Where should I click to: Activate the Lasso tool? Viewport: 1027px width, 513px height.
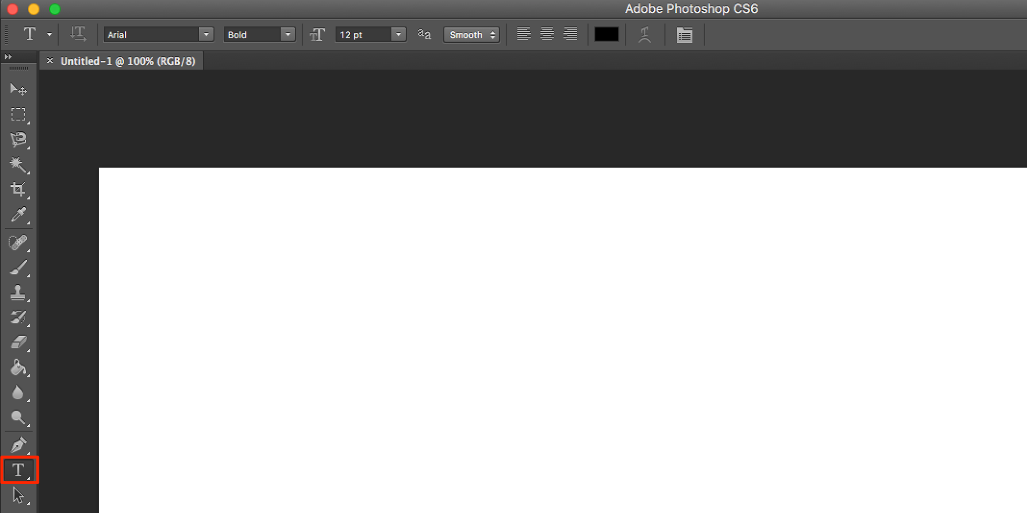[x=18, y=140]
